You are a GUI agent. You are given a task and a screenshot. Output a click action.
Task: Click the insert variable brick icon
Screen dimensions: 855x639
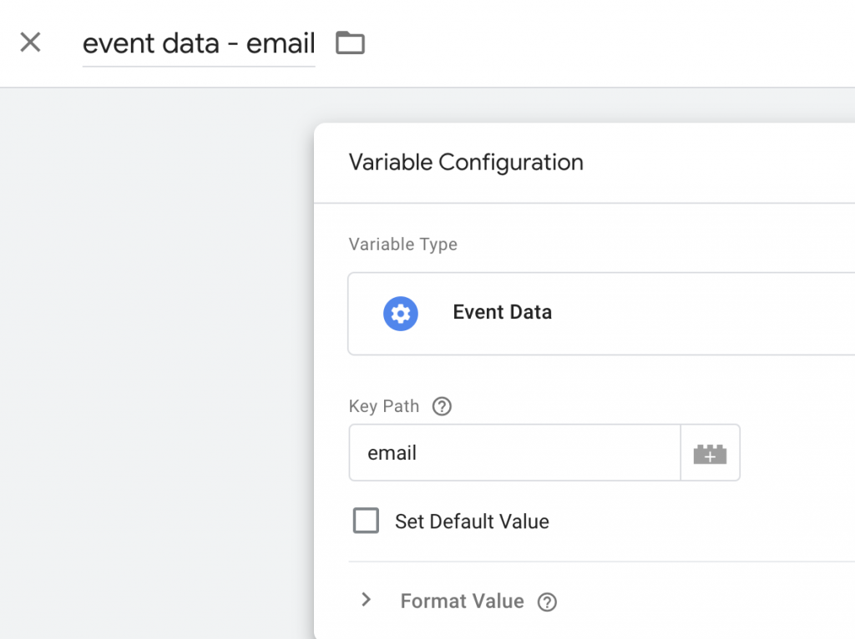click(x=710, y=454)
